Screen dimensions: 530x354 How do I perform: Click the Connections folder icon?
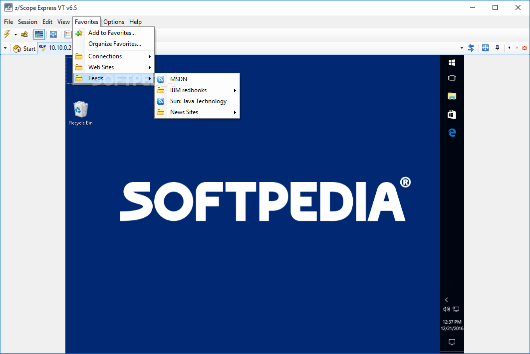(x=79, y=56)
